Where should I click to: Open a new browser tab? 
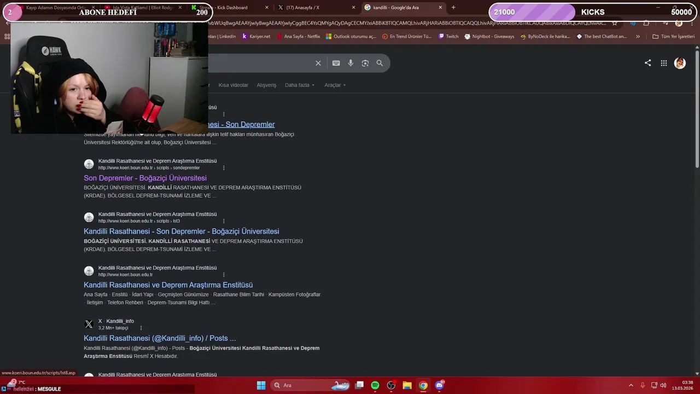point(453,8)
